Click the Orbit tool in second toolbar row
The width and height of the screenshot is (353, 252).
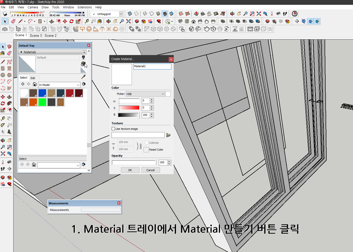(x=109, y=21)
